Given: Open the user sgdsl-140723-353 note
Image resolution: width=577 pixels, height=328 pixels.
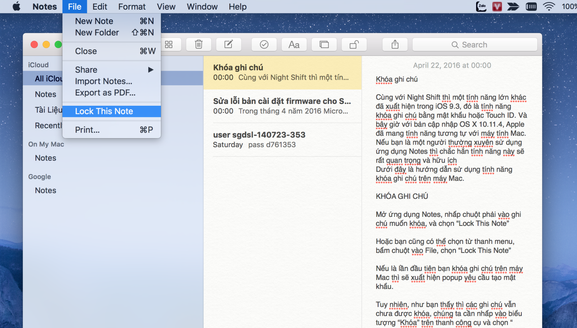Looking at the screenshot, I should [282, 140].
